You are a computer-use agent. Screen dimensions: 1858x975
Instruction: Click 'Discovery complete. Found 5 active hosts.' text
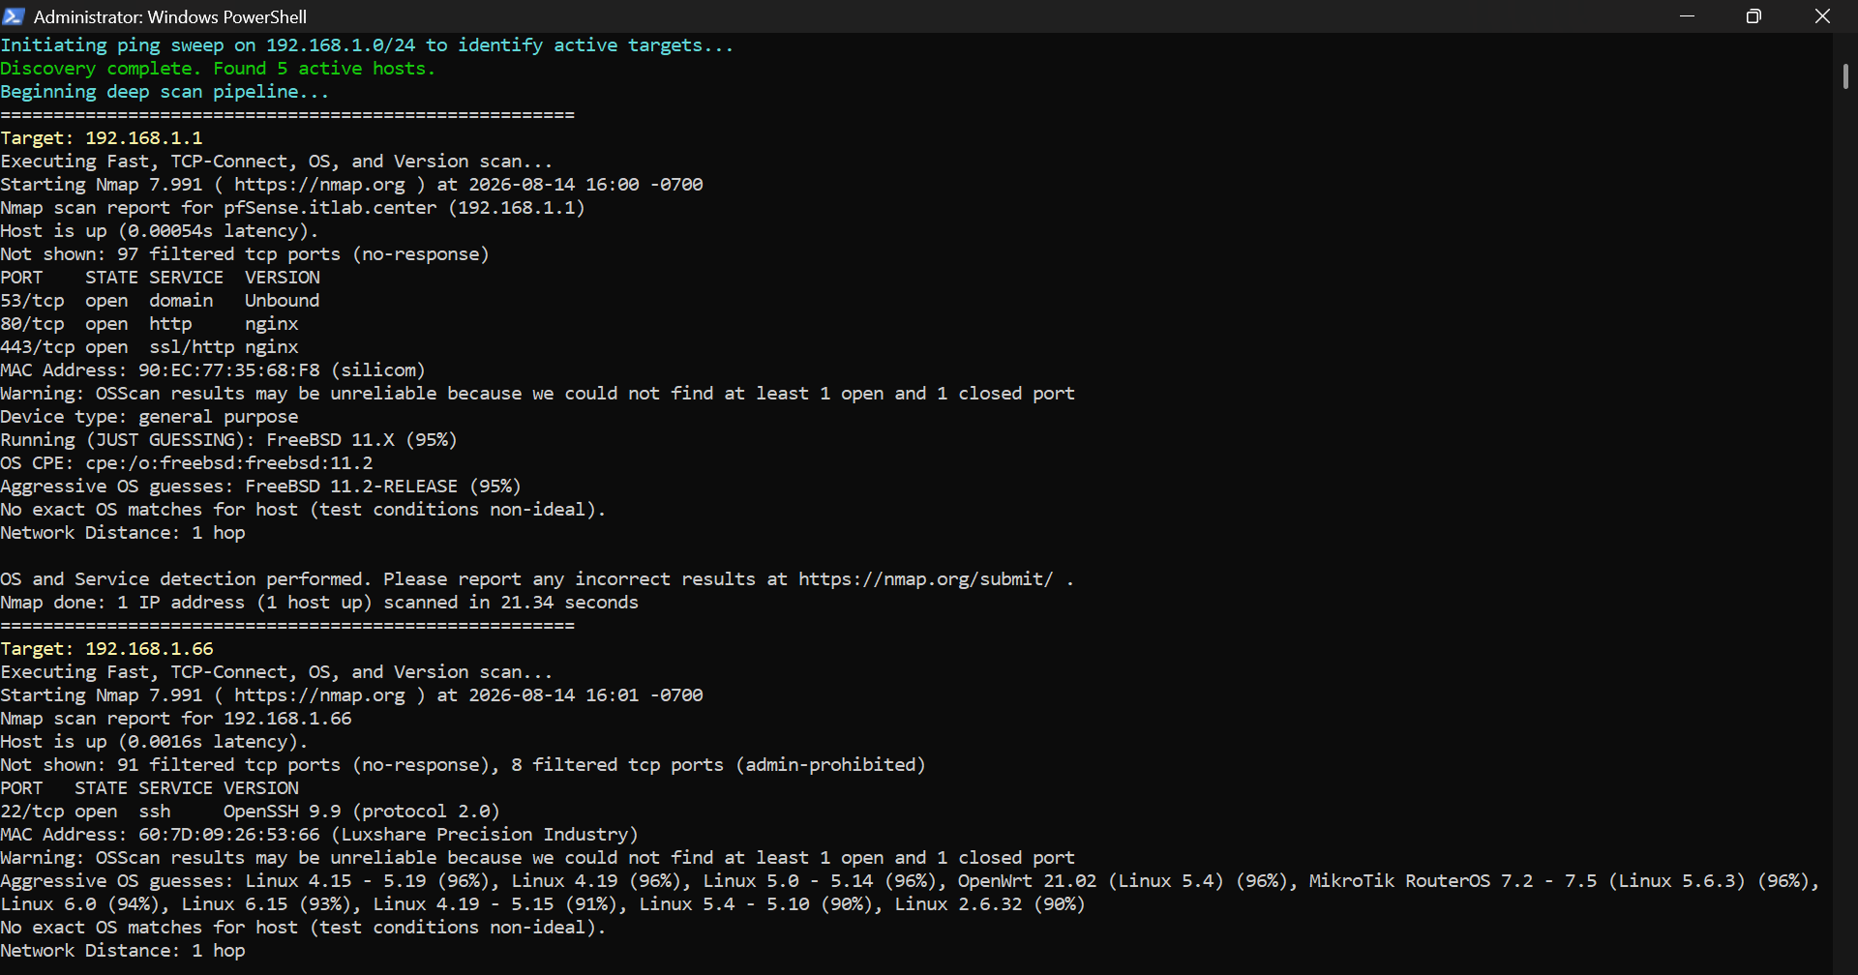click(218, 69)
